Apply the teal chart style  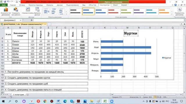(x=151, y=12)
